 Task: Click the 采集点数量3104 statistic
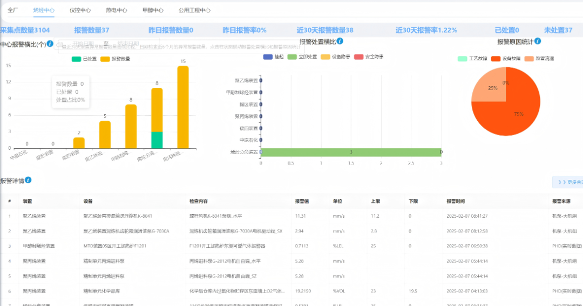click(25, 30)
